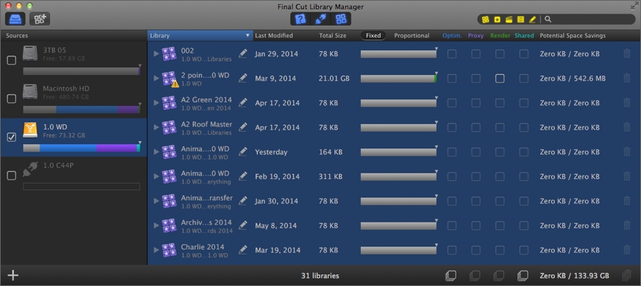The image size is (641, 286).
Task: Click the A2 Green 2014 library icon
Action: (169, 102)
